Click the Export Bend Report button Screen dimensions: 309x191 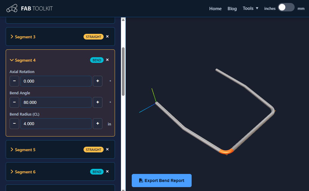[x=161, y=181]
